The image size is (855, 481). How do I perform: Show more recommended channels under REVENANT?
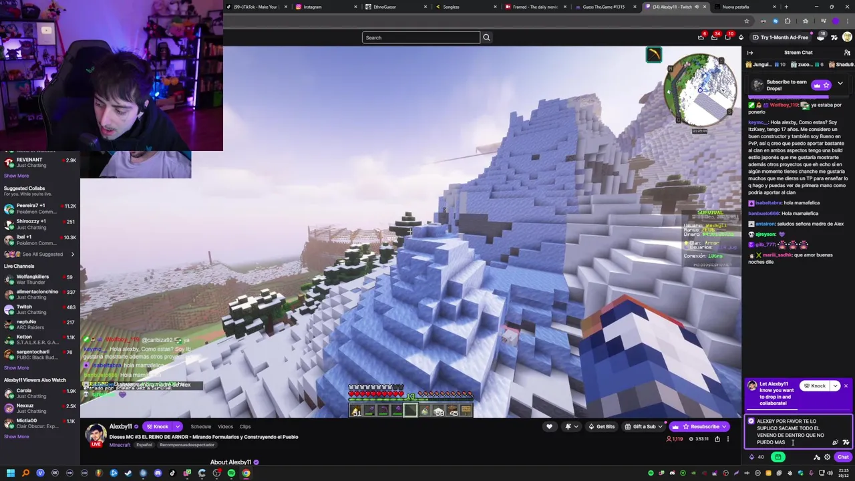(x=17, y=176)
